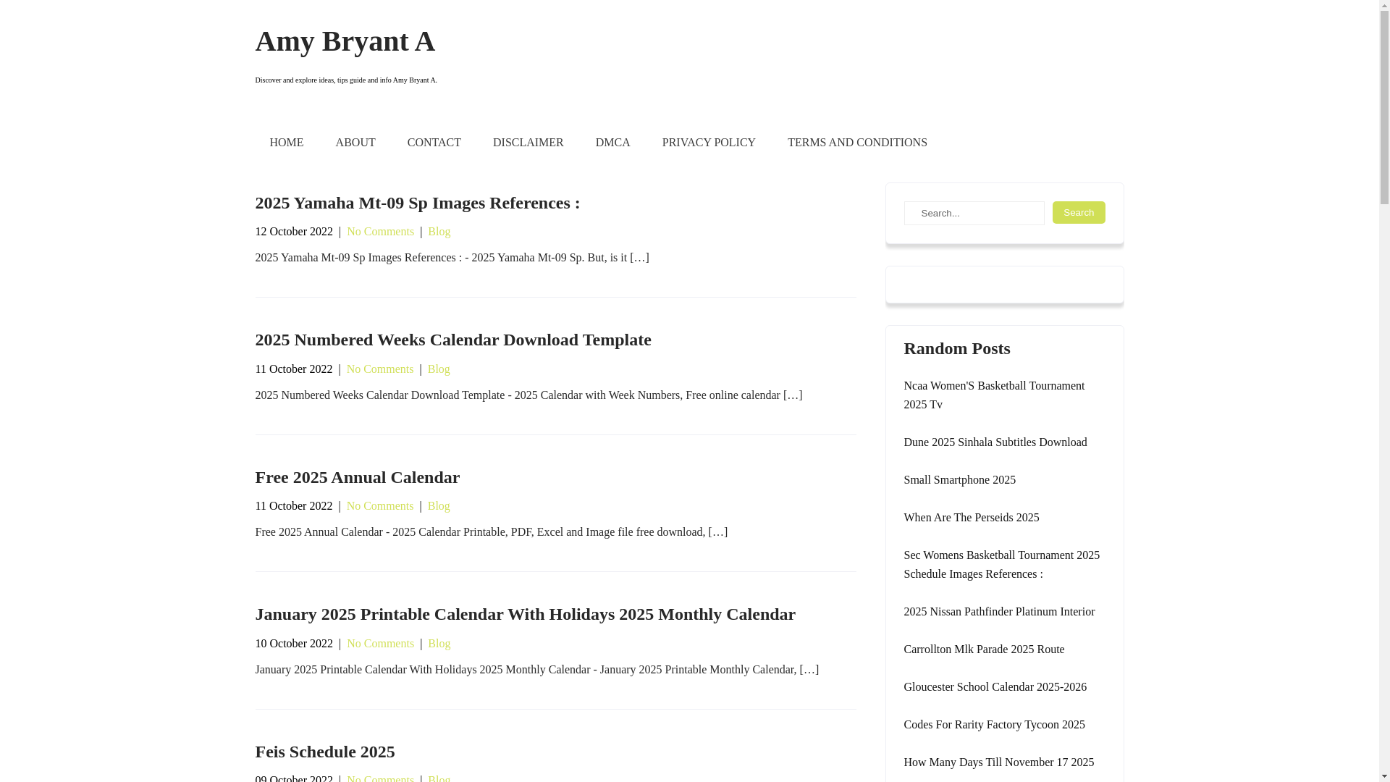Click the Search button
Screen dimensions: 1390x782
pyautogui.click(x=1079, y=212)
